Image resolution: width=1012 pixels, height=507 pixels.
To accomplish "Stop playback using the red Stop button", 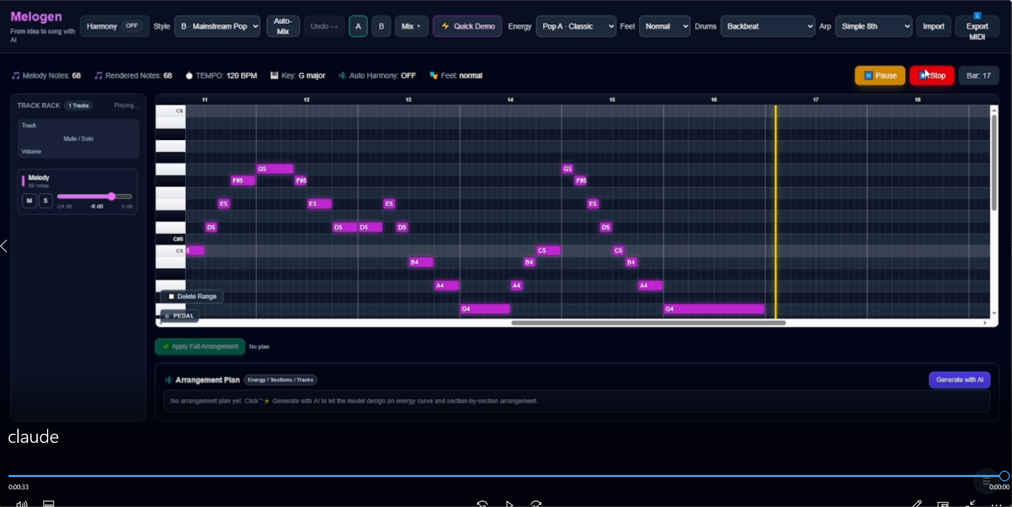I will click(932, 75).
